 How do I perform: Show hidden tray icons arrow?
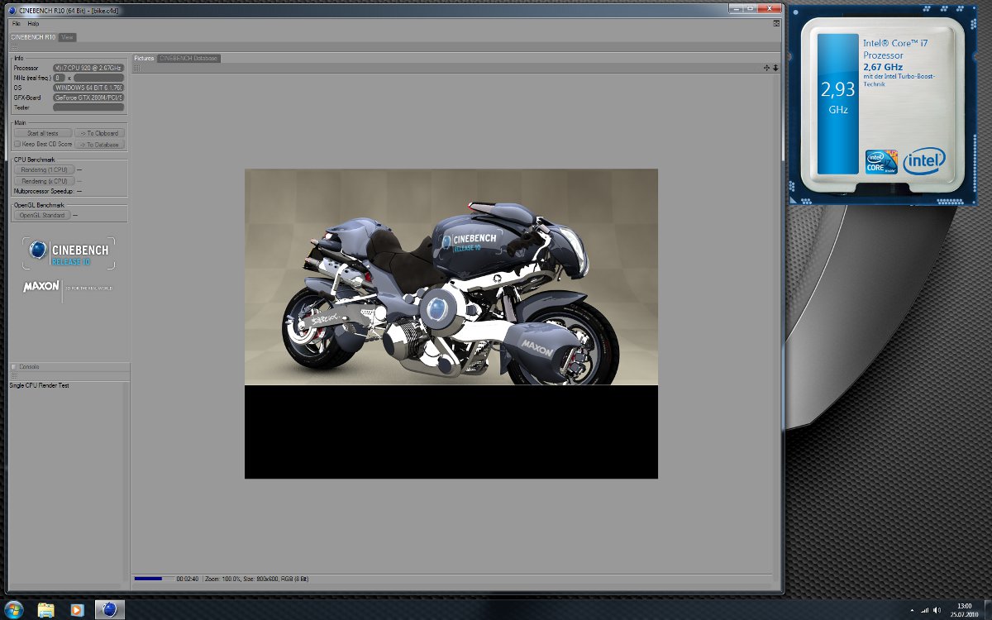click(911, 609)
